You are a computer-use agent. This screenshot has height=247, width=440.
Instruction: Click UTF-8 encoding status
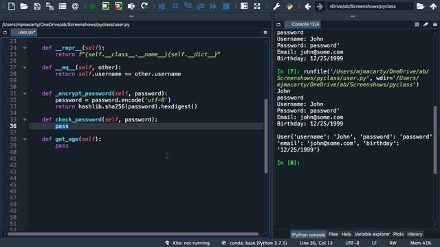[352, 243]
